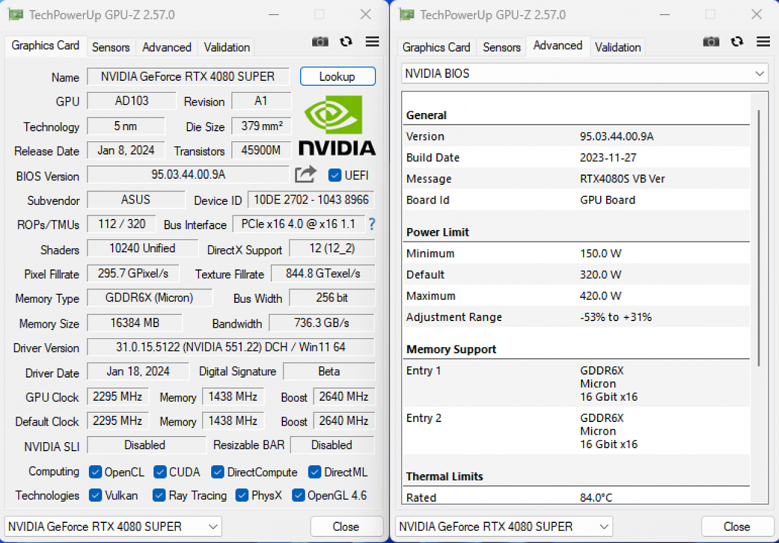Toggle the CUDA checkbox
Image resolution: width=779 pixels, height=543 pixels.
[x=160, y=472]
